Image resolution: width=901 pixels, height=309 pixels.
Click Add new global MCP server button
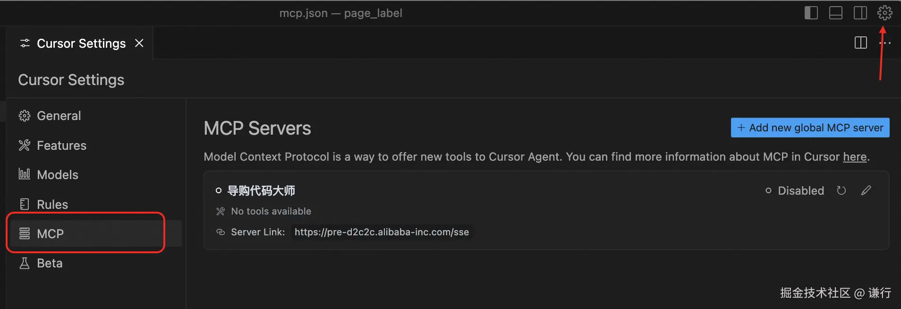(x=810, y=128)
